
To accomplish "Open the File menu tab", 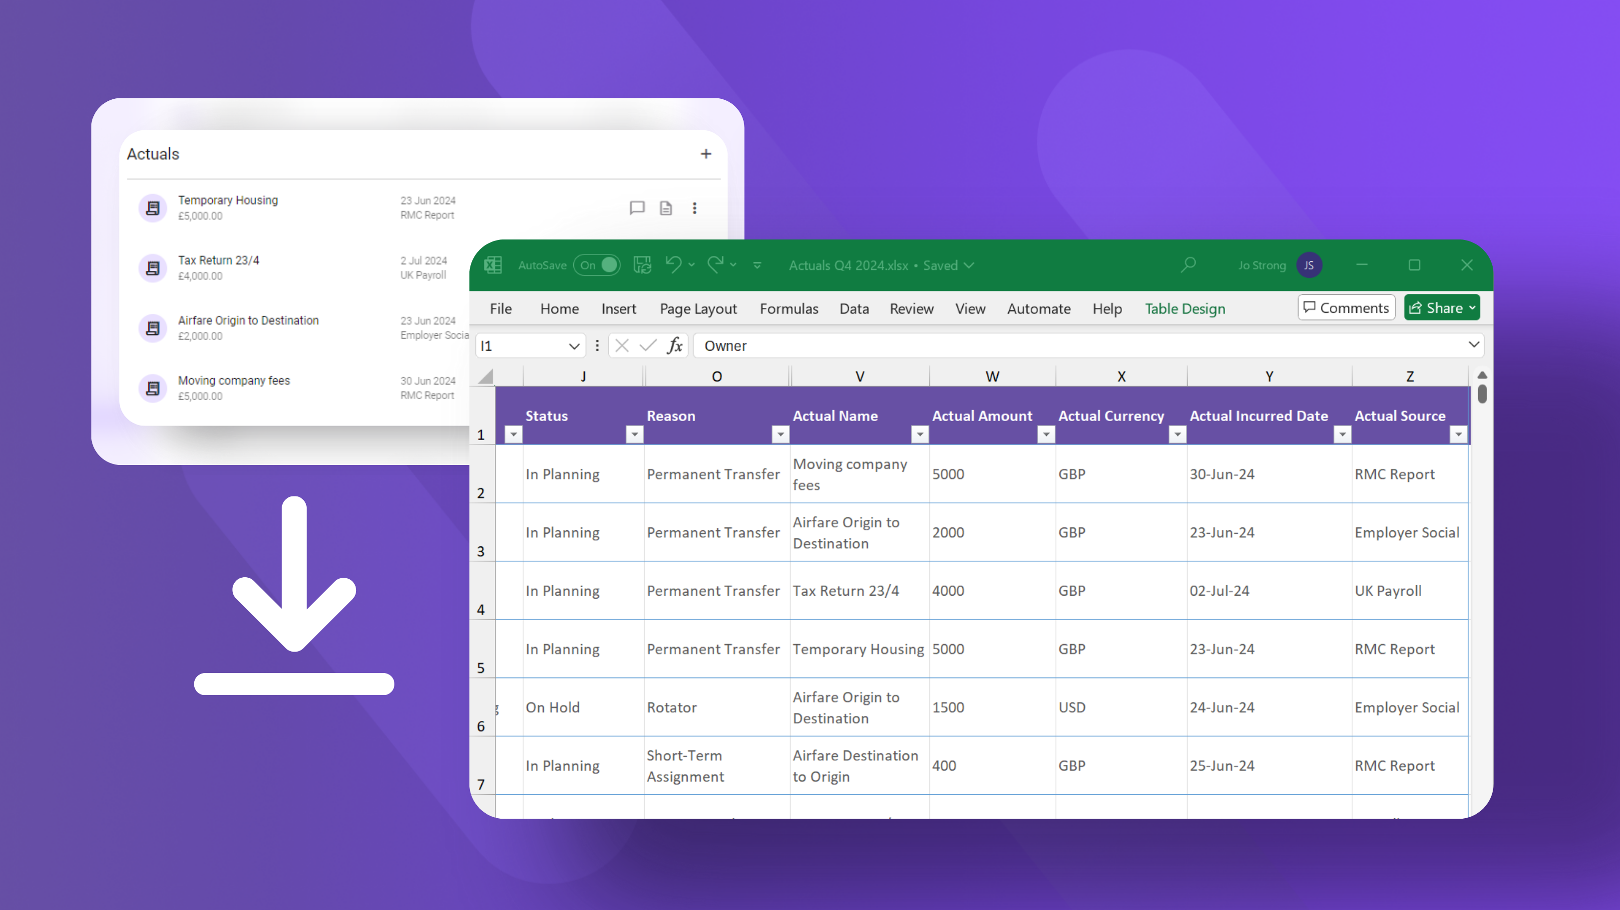I will coord(500,308).
